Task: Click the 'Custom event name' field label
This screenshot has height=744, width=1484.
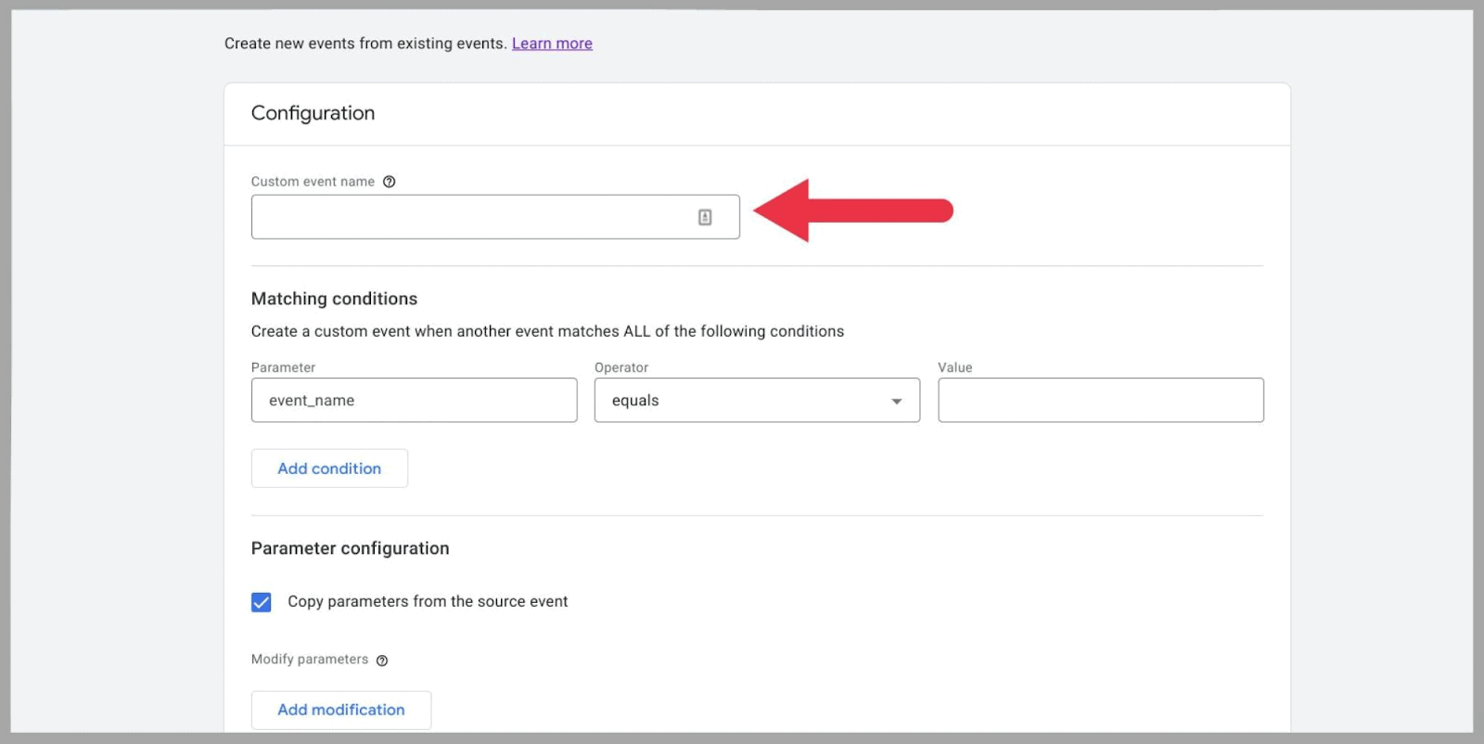Action: [x=313, y=182]
